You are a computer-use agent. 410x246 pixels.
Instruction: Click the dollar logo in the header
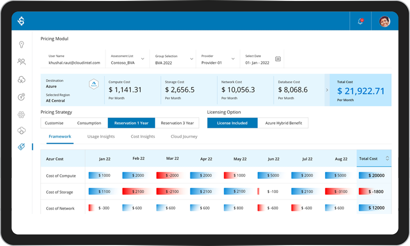[21, 21]
